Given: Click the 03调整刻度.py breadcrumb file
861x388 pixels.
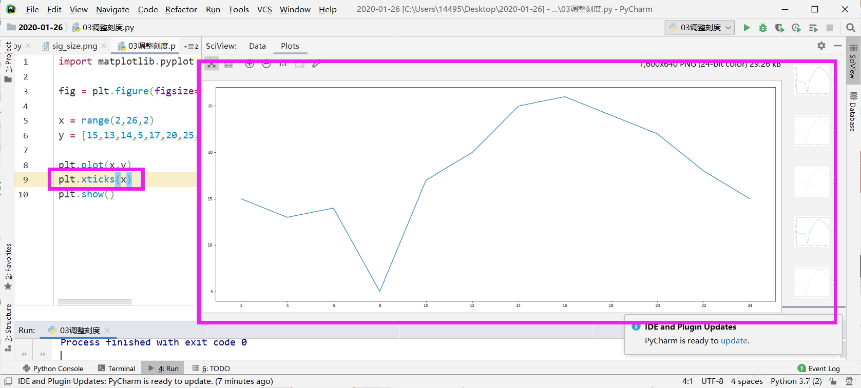Looking at the screenshot, I should click(103, 27).
